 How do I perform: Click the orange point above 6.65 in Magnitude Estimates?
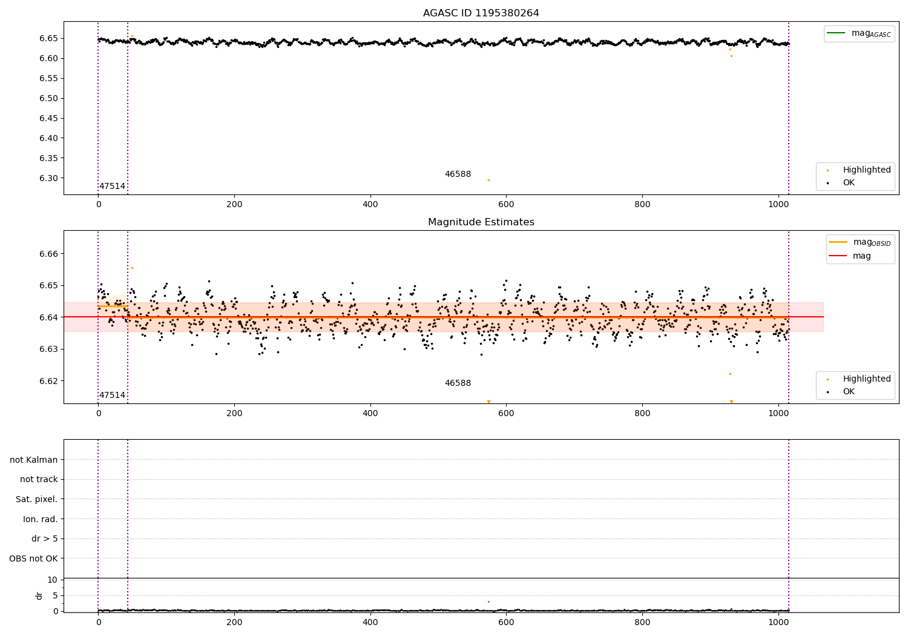132,268
